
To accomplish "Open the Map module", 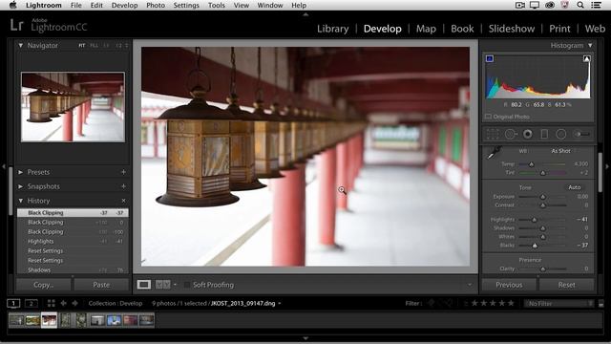I will pos(426,29).
